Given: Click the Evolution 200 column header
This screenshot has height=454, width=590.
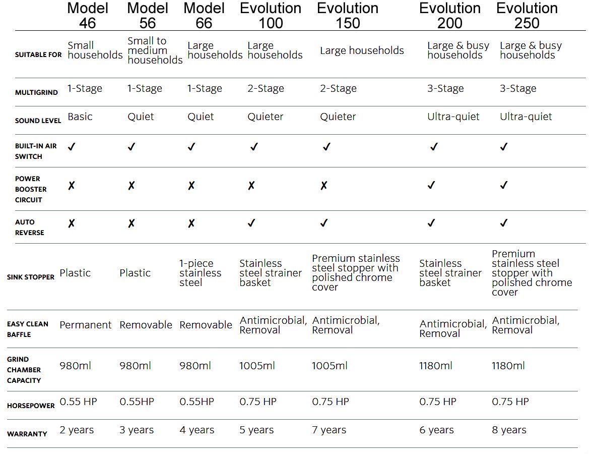Looking at the screenshot, I should [450, 16].
